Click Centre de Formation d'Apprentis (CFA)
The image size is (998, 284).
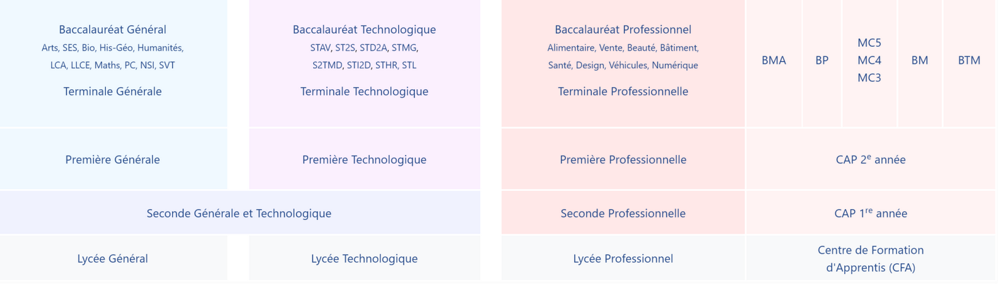pyautogui.click(x=870, y=259)
